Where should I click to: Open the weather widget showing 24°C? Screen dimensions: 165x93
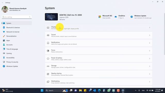point(7,90)
